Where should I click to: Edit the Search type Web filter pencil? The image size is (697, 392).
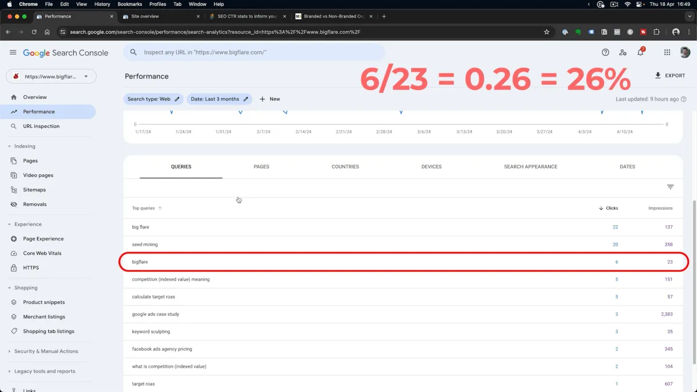pyautogui.click(x=177, y=99)
